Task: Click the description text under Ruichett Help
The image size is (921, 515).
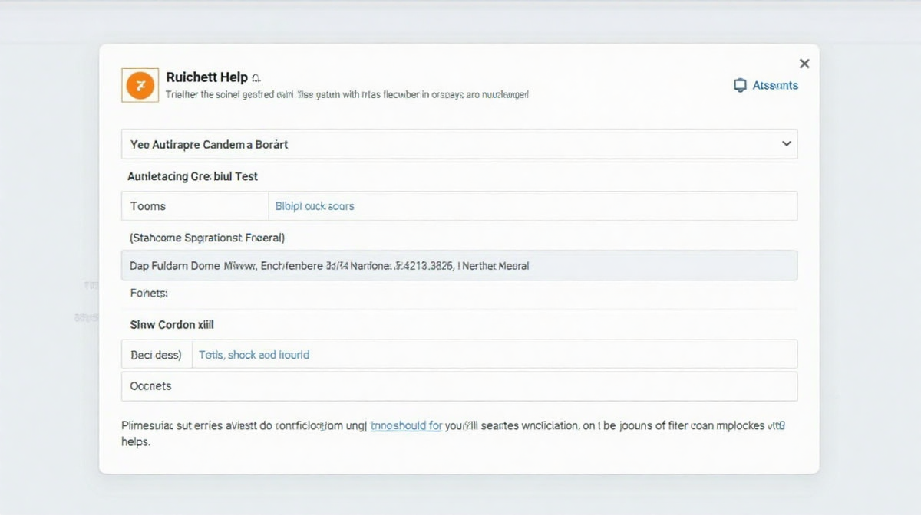Action: [x=347, y=95]
